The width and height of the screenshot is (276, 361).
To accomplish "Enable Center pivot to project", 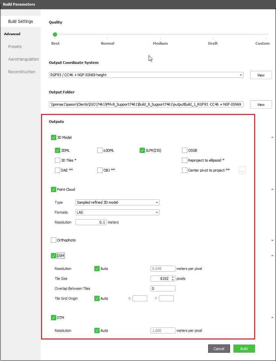I will [x=184, y=170].
